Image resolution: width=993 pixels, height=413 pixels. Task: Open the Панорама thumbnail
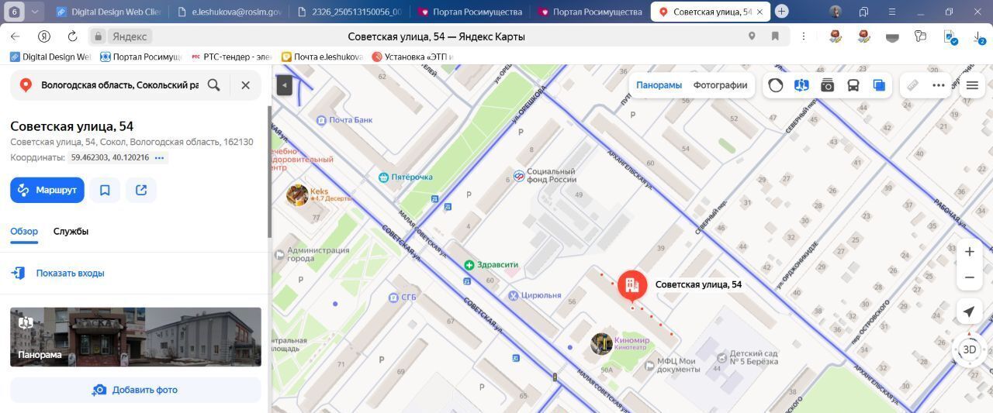pyautogui.click(x=136, y=337)
